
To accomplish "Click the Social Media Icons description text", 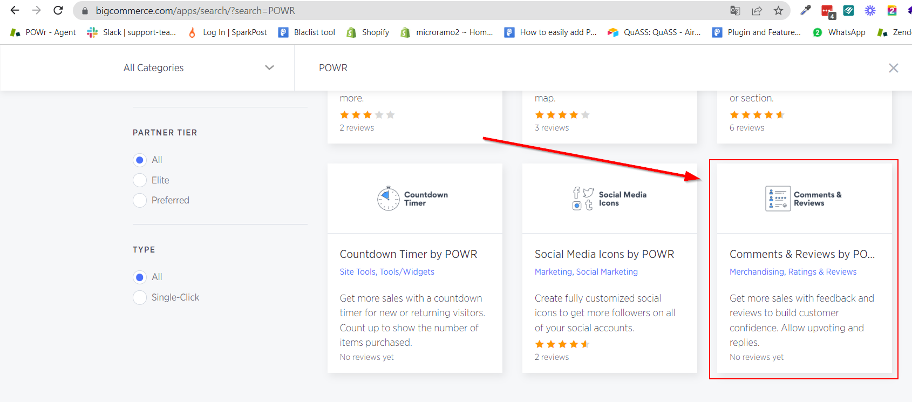I will tap(605, 313).
